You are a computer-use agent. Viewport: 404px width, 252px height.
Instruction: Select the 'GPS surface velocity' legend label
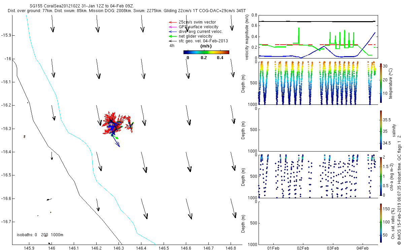click(199, 27)
